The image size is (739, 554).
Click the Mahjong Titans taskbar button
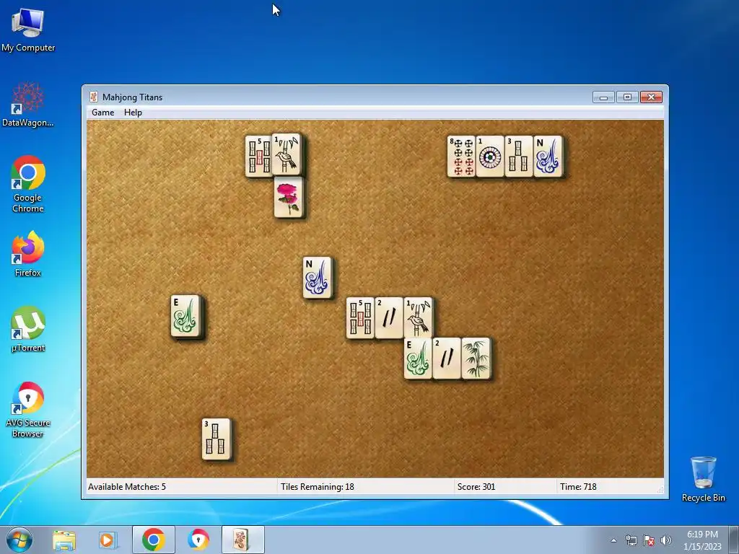(x=242, y=540)
